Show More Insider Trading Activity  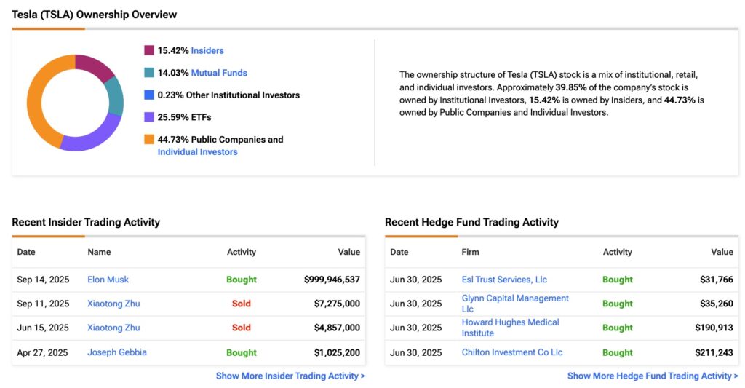point(290,376)
